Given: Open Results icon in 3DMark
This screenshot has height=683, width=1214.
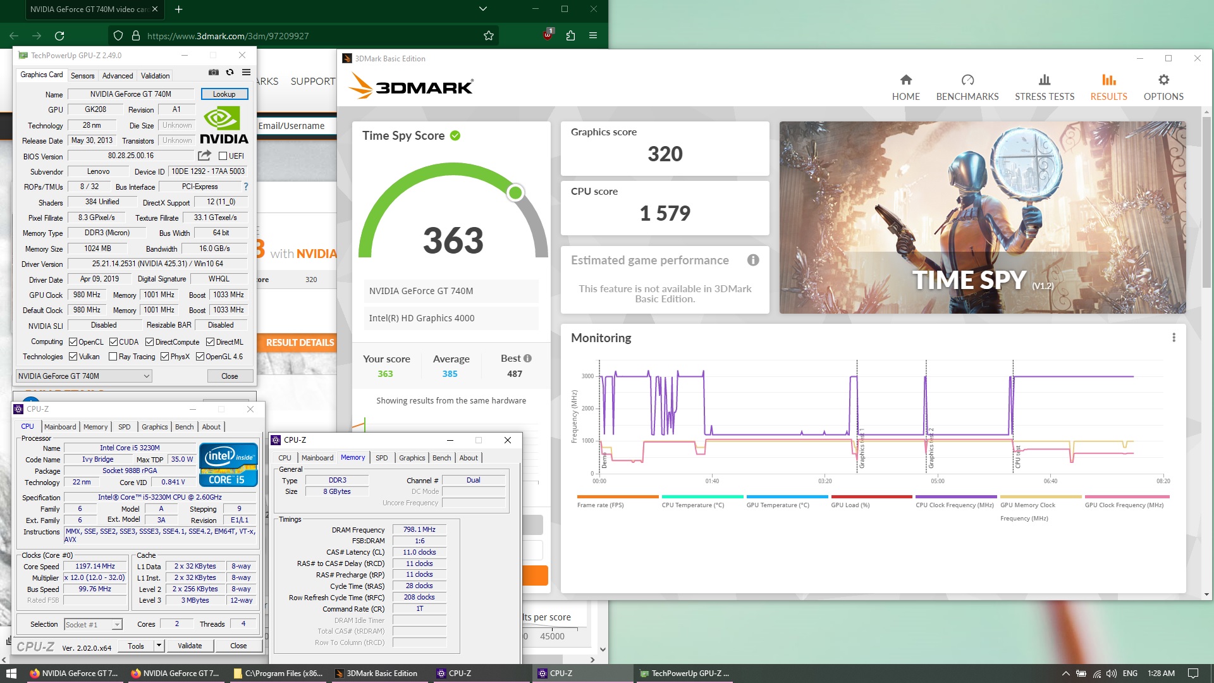Looking at the screenshot, I should pos(1108,80).
